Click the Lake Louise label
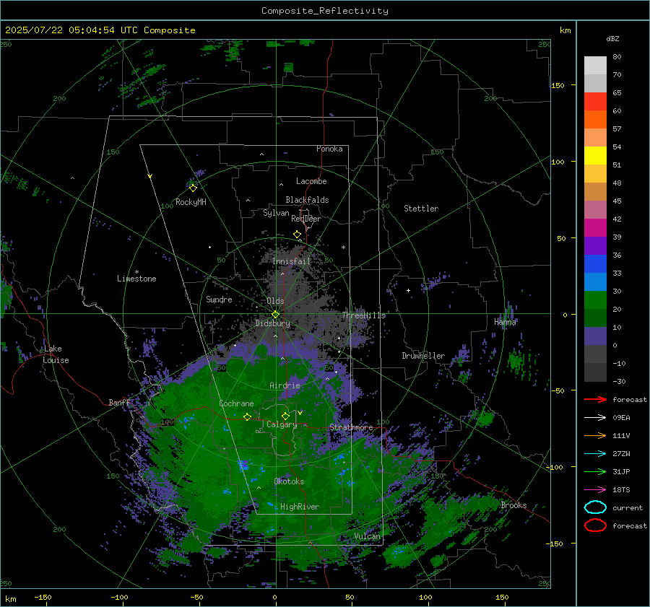The height and width of the screenshot is (607, 650). pyautogui.click(x=56, y=354)
